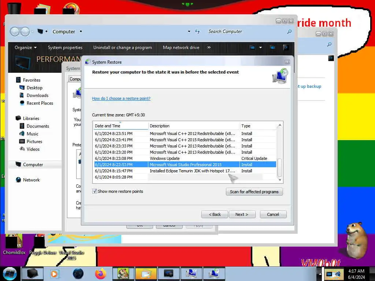Screen dimensions: 375x281
Task: Click the System Restore taskbar icon with clock
Action: point(214,274)
